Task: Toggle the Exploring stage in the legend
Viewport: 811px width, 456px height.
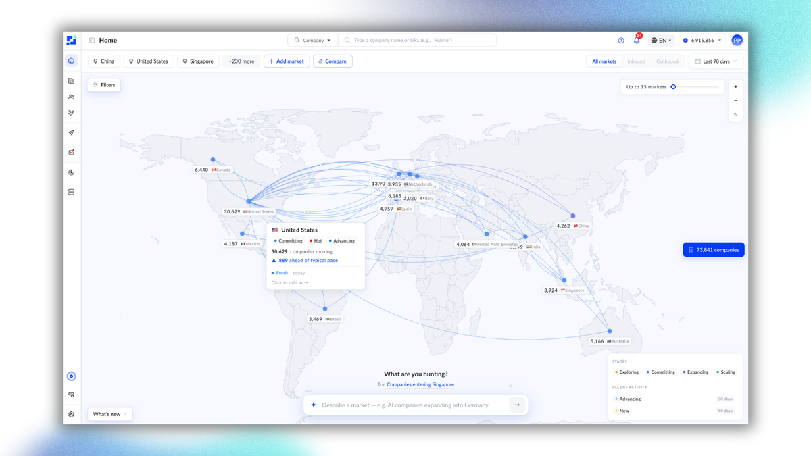Action: [626, 372]
